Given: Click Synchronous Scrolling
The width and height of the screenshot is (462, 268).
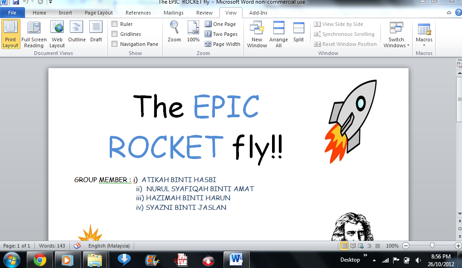Looking at the screenshot, I should pos(344,34).
